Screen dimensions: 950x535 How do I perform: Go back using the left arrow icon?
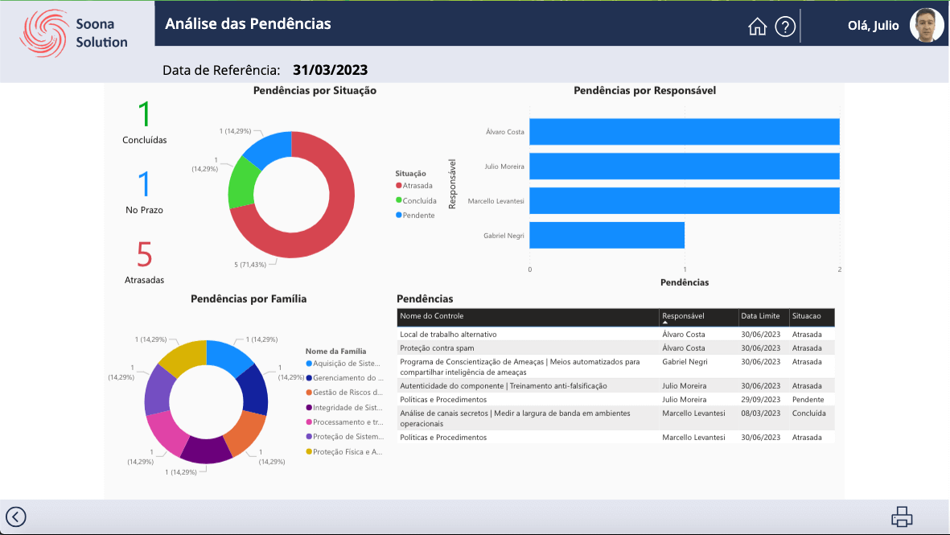16,516
